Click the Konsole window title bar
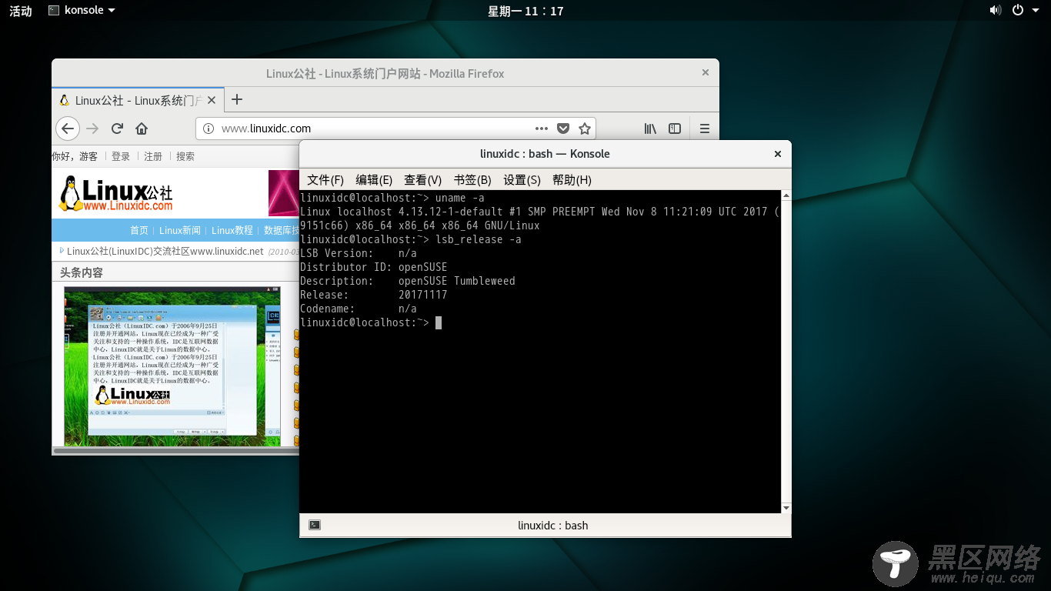This screenshot has height=591, width=1051. 545,154
